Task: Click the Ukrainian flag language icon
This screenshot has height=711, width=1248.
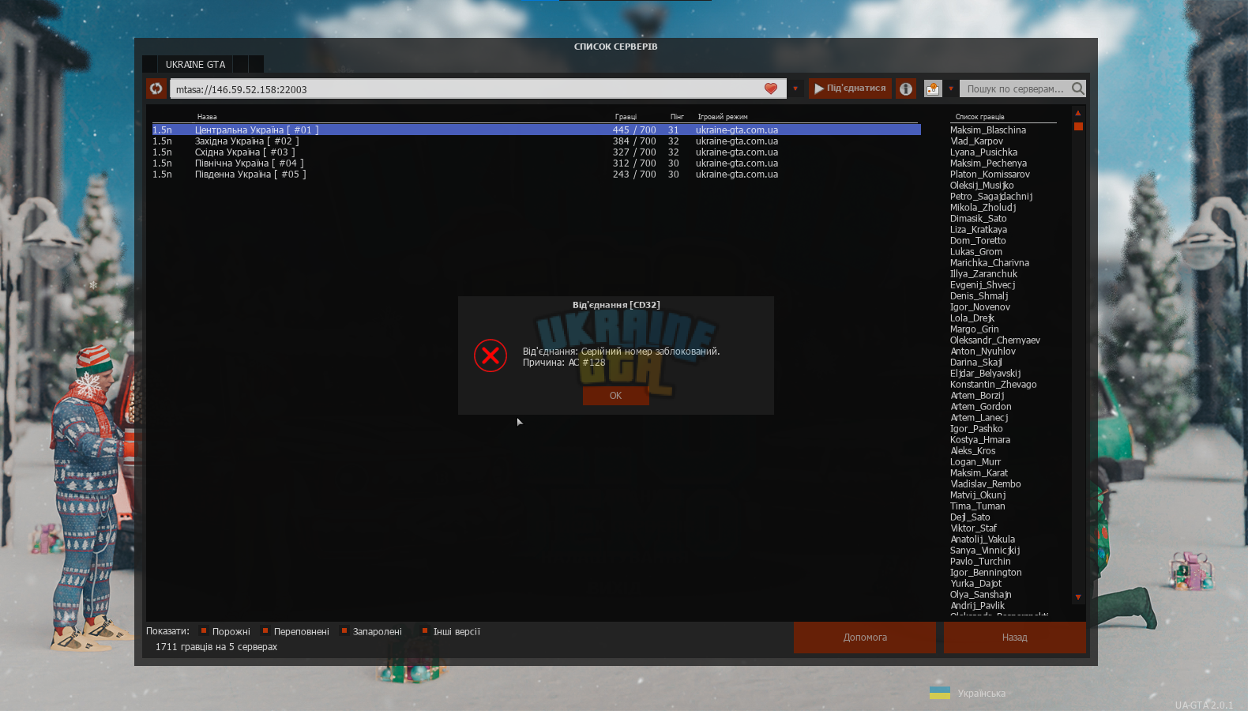Action: 940,693
